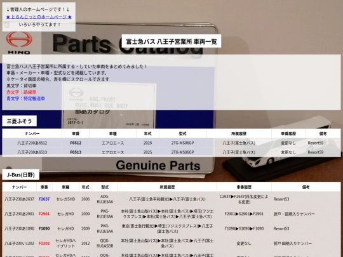Click Resort59 in the F6512 row
The width and height of the screenshot is (343, 257).
[316, 143]
